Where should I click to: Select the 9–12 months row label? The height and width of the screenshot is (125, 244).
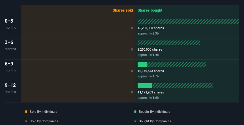tap(10, 88)
